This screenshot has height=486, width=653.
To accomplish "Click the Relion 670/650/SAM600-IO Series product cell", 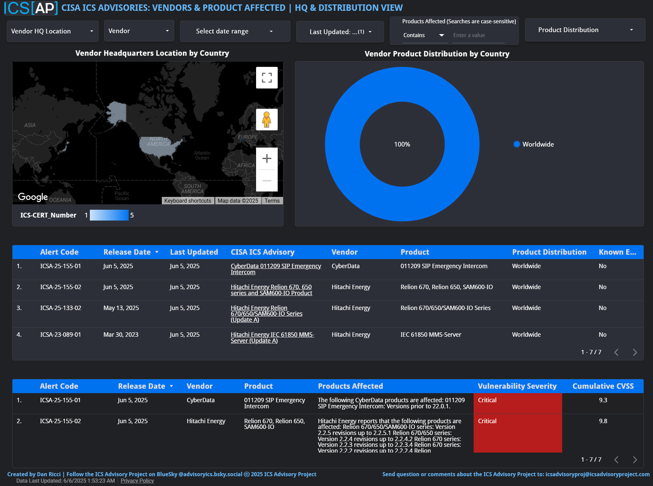I will (x=446, y=308).
